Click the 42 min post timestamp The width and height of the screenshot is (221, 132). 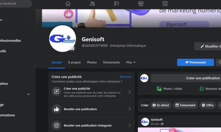pos(155,124)
